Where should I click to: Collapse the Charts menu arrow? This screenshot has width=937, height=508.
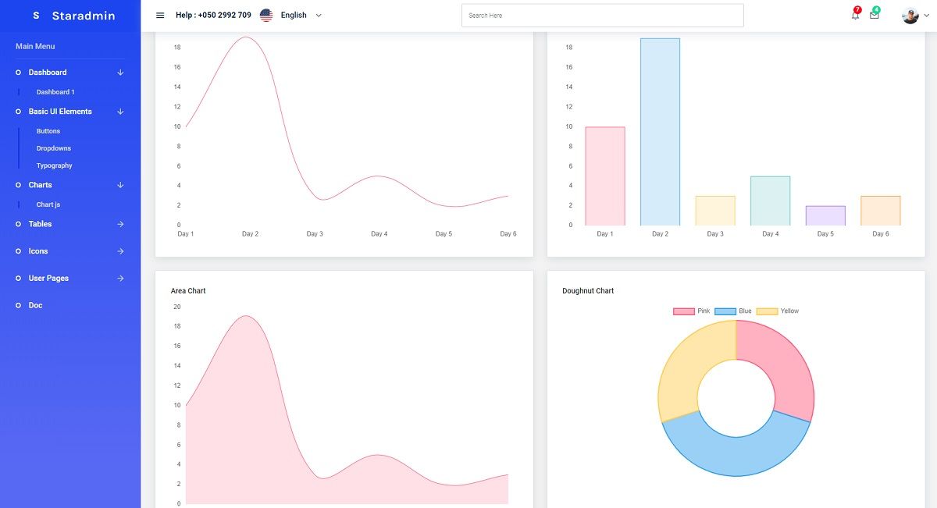[x=120, y=185]
